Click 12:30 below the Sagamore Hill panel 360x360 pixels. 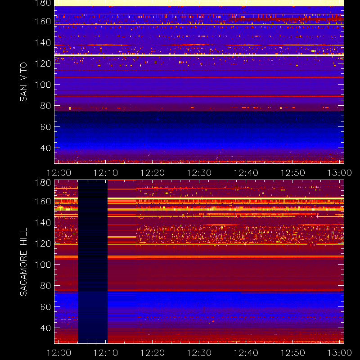[x=199, y=353]
